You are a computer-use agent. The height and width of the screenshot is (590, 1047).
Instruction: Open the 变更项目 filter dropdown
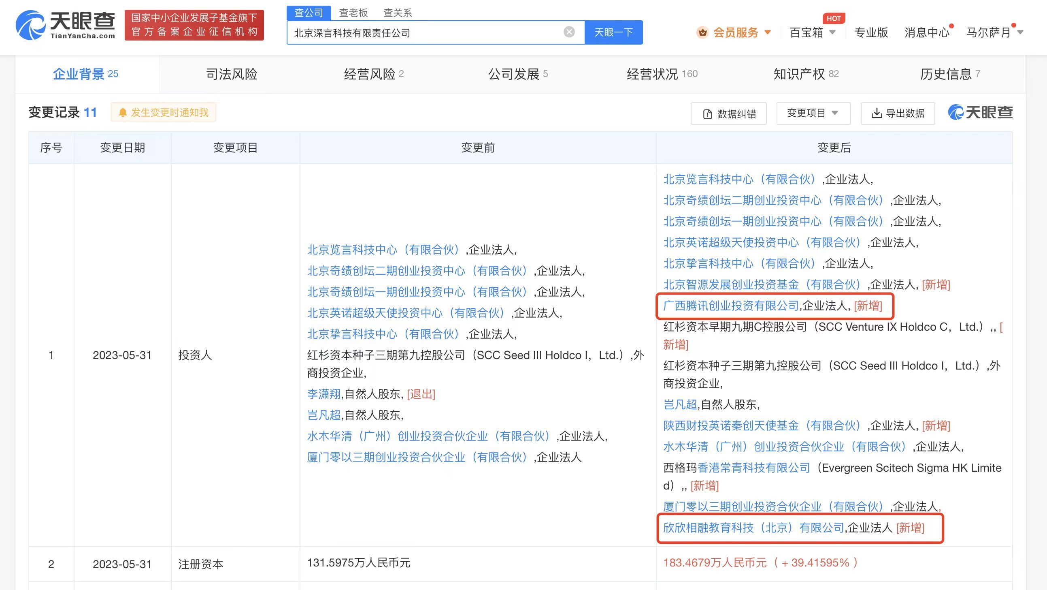tap(813, 113)
